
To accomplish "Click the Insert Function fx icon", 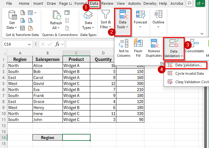I will 57,44.
